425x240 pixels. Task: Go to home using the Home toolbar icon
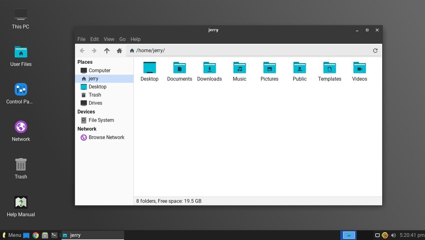pyautogui.click(x=119, y=50)
